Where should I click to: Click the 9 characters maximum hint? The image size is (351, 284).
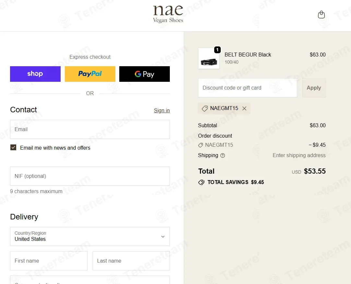tap(36, 191)
